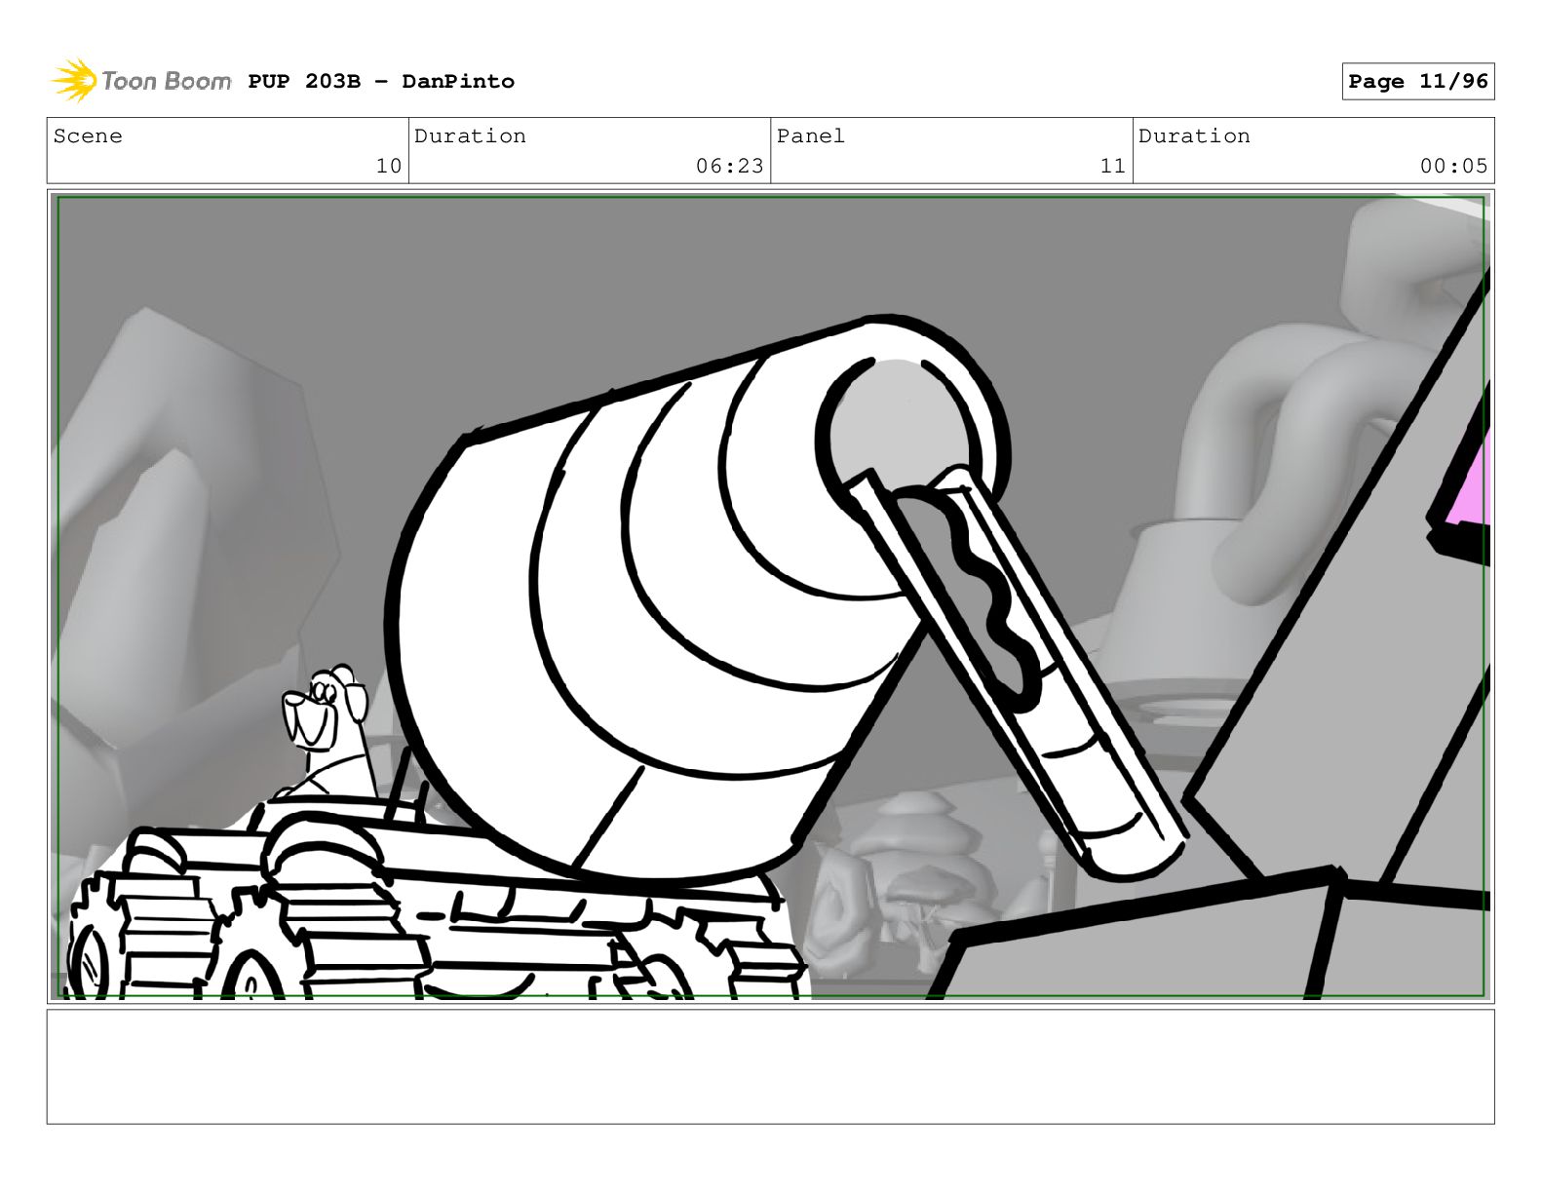1542x1194 pixels.
Task: Click the 'Panel' header label
Action: click(811, 136)
